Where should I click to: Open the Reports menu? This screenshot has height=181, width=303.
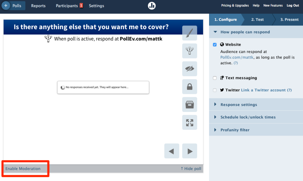point(38,6)
